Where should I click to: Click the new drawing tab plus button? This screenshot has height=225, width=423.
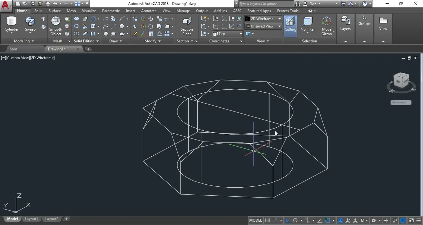pos(88,49)
